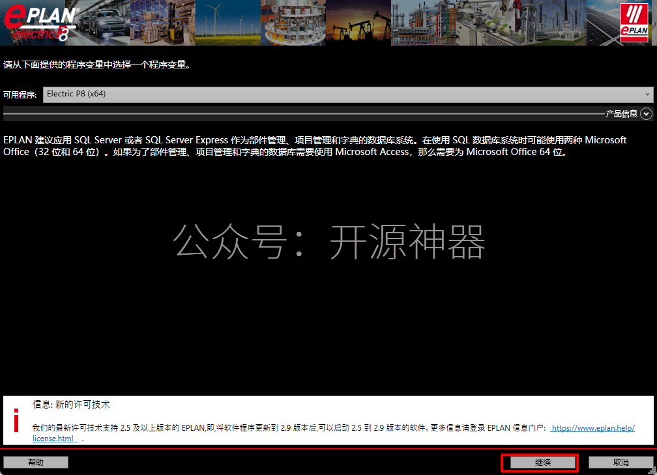This screenshot has height=475, width=657.
Task: Click the oil pump sunset banner image
Action: (358, 23)
